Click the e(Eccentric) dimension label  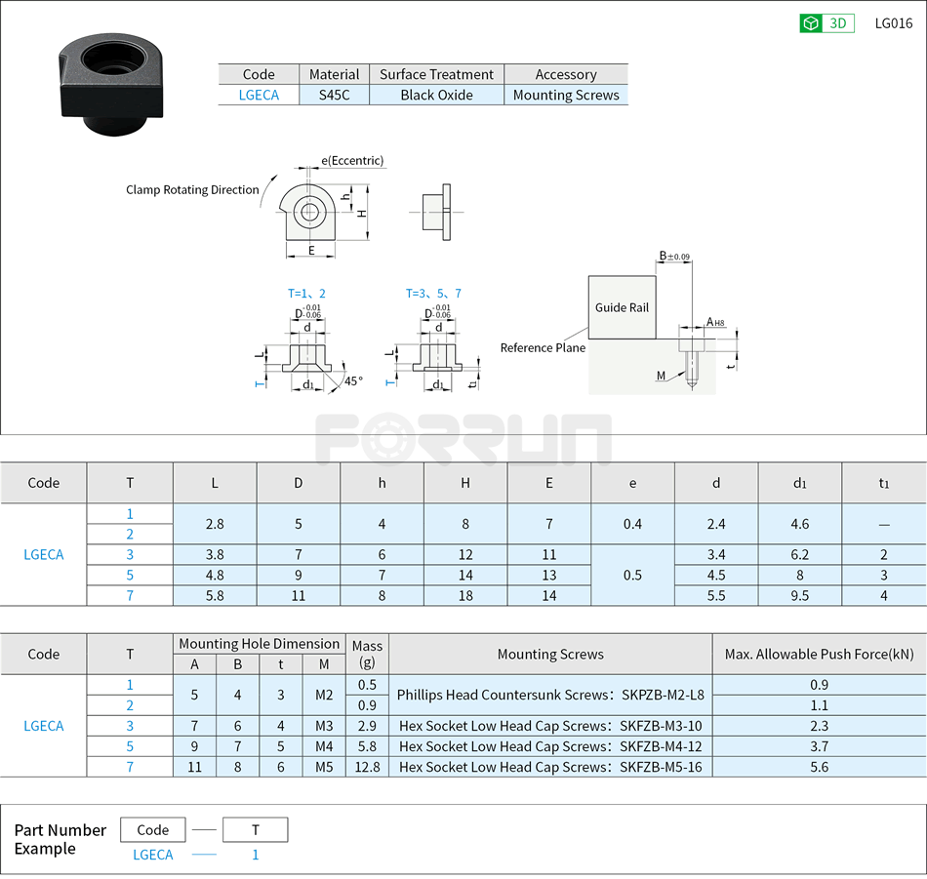(x=352, y=161)
